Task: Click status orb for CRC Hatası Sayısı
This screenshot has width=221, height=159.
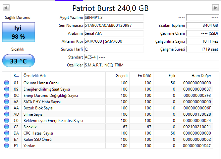Action: coord(7,133)
